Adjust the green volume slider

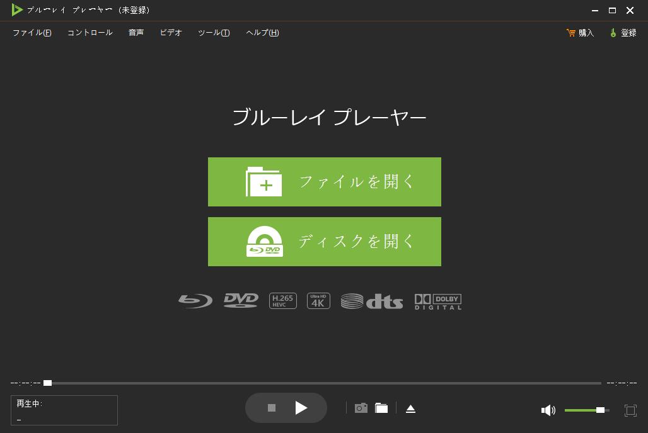(587, 410)
